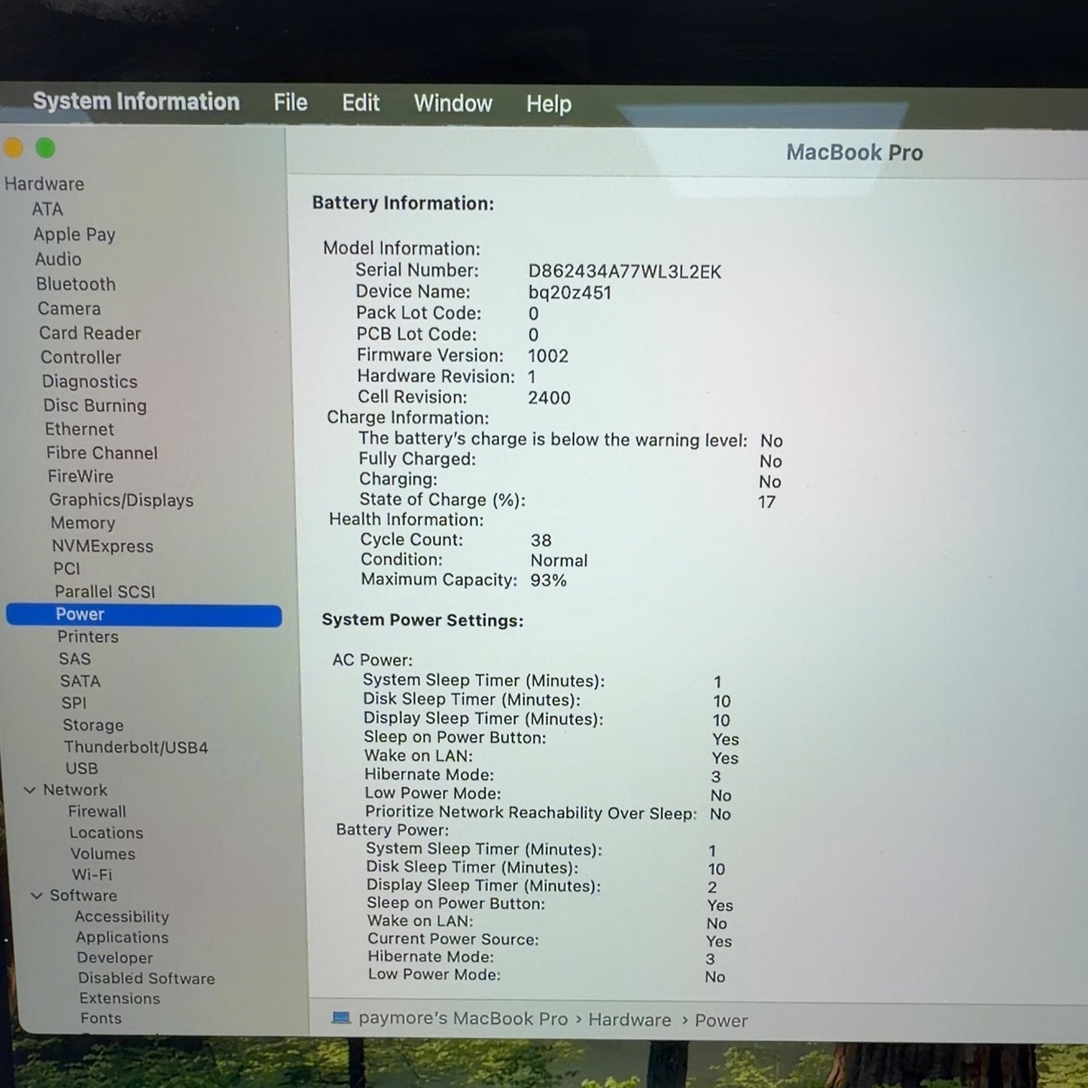Select FireWire in the sidebar

point(81,476)
